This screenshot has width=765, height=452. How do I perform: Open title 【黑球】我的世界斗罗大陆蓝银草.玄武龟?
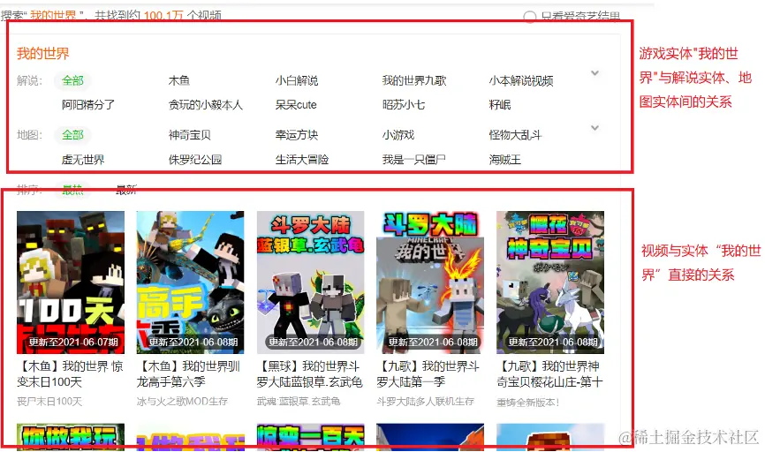310,374
